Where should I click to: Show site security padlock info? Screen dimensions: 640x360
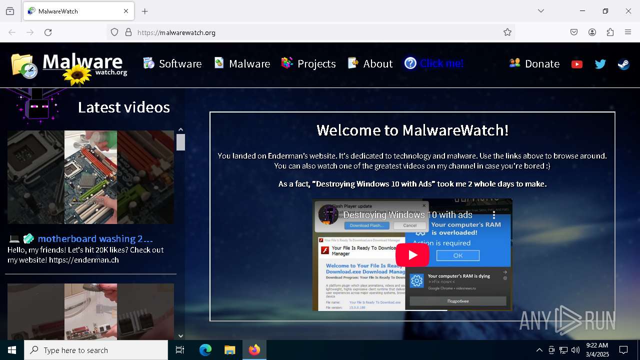[128, 32]
